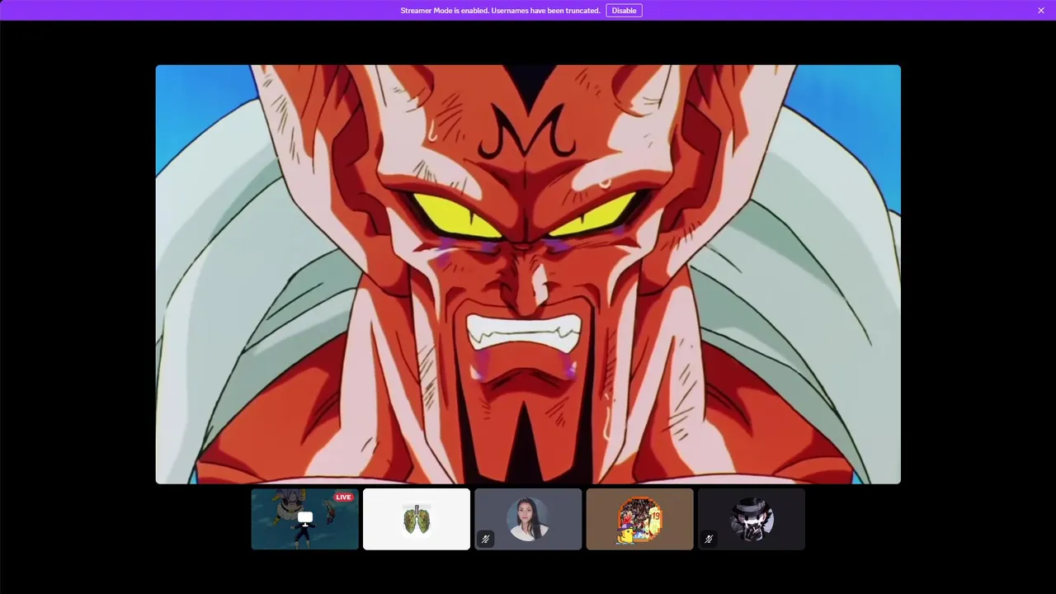Select the participant tile with woman's portrait

pos(528,519)
